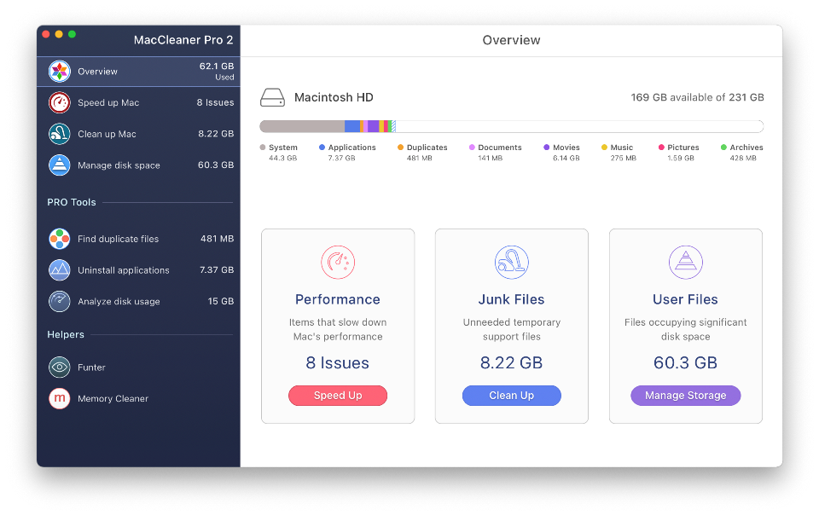This screenshot has height=515, width=819.
Task: Click the Speed up Mac speedometer icon
Action: 59,102
